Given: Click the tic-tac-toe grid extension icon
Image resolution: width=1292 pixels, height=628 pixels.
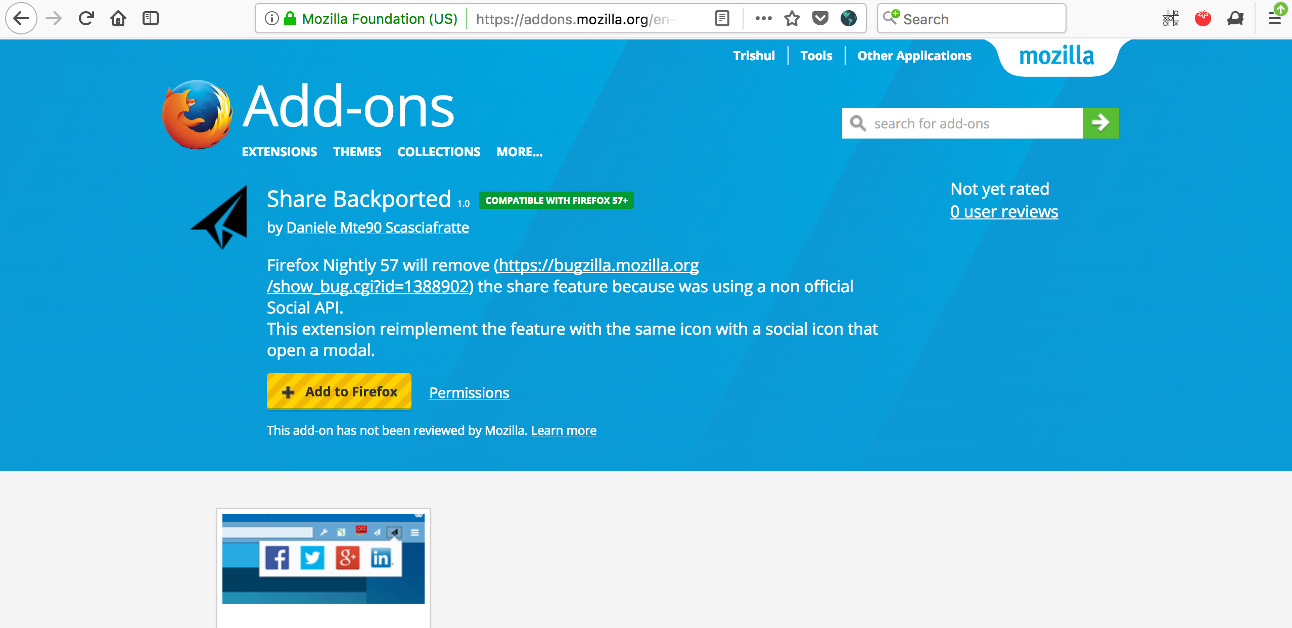Looking at the screenshot, I should coord(1170,19).
